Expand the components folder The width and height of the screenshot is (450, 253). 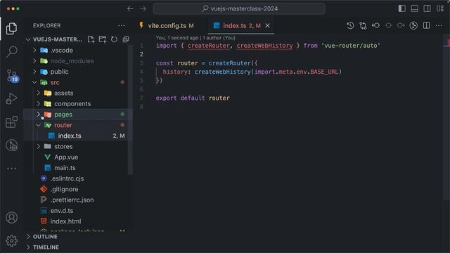tap(39, 103)
